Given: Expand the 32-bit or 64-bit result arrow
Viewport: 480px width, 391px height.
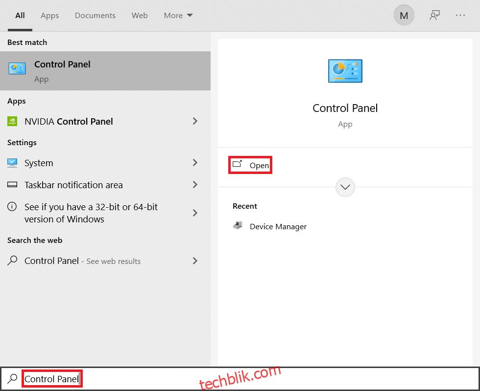Looking at the screenshot, I should pyautogui.click(x=195, y=213).
